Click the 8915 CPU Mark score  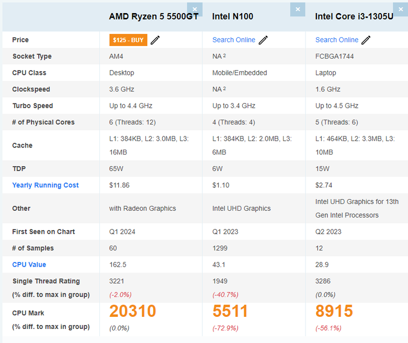(334, 311)
